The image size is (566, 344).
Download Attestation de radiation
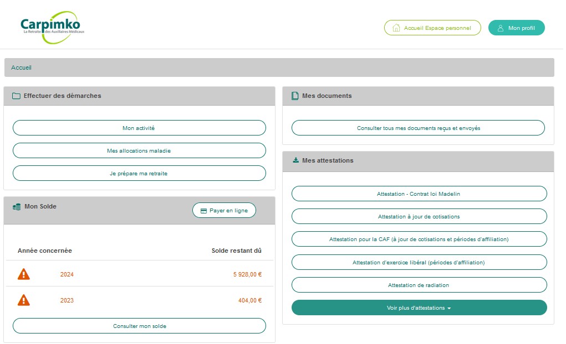[x=419, y=285]
